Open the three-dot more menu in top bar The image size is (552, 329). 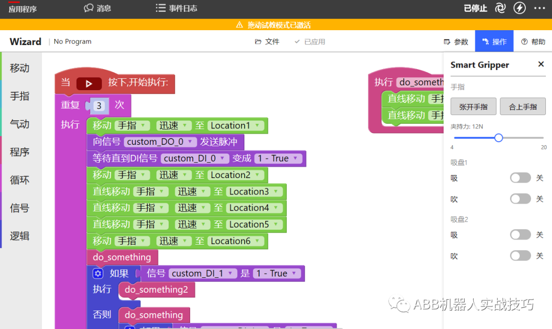[539, 8]
